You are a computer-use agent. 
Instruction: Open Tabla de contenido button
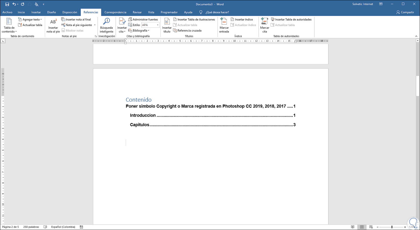tap(9, 25)
